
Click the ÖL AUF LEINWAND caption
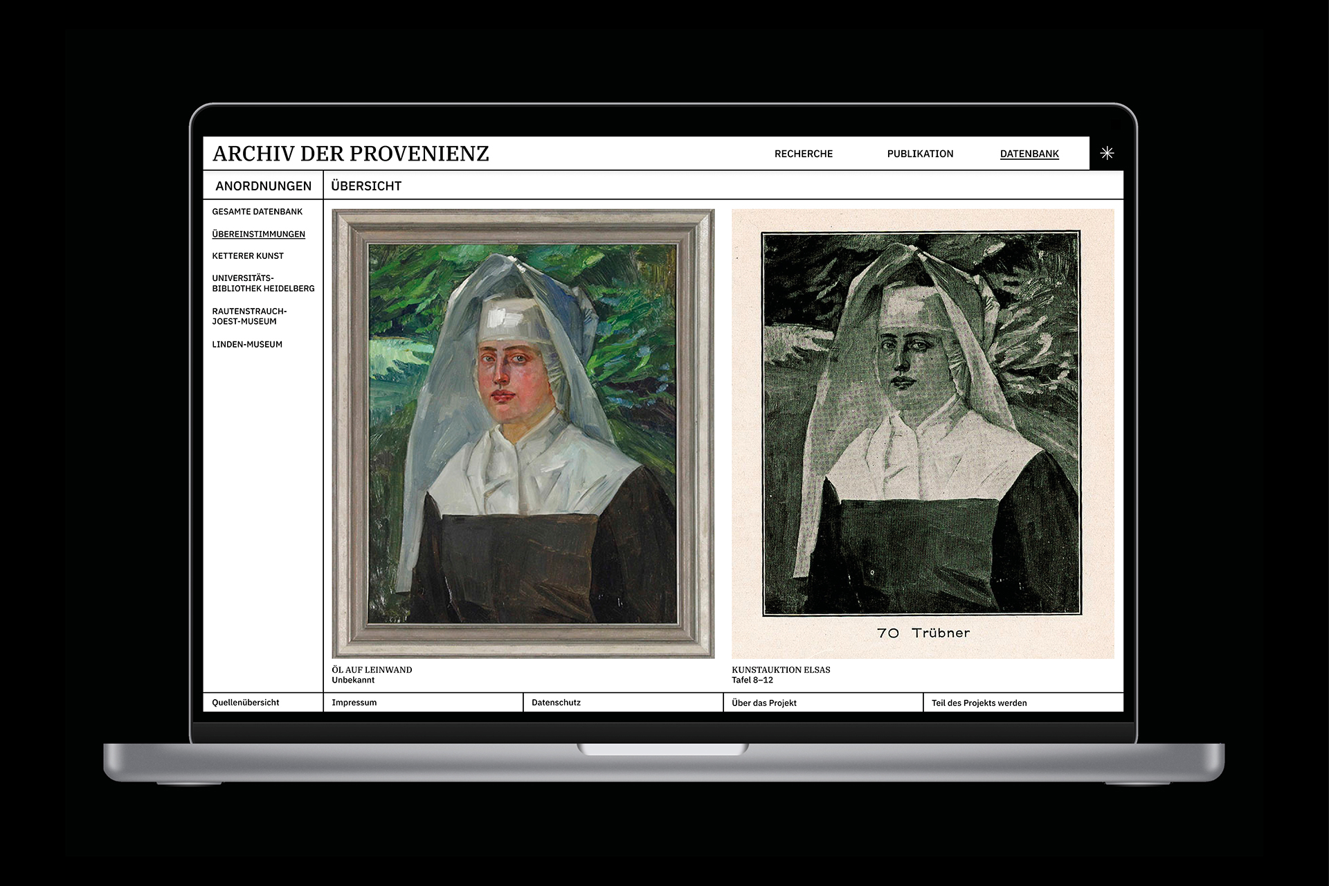click(x=372, y=670)
